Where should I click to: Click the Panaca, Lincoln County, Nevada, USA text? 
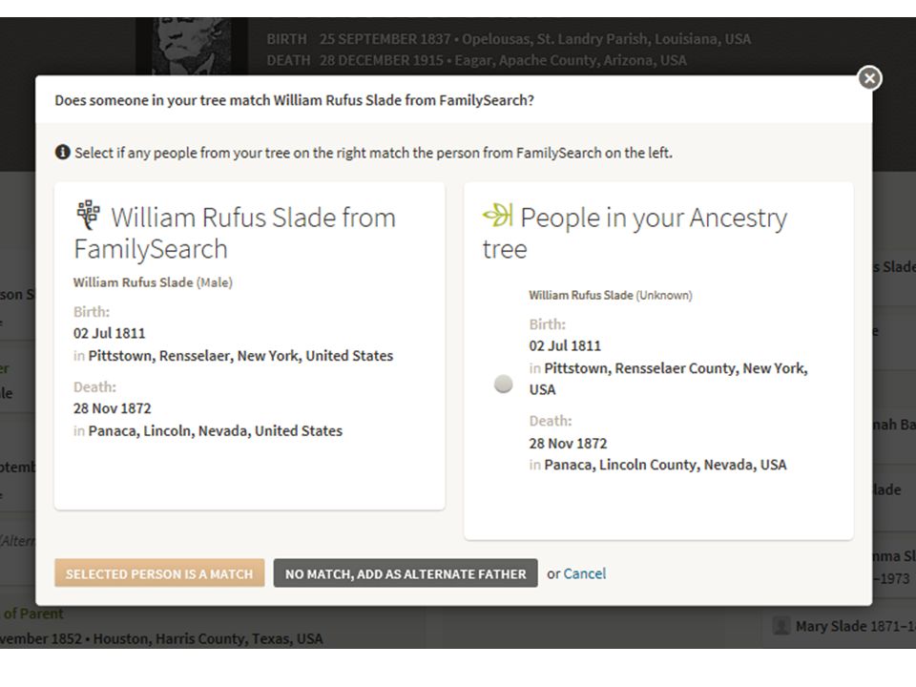(665, 465)
